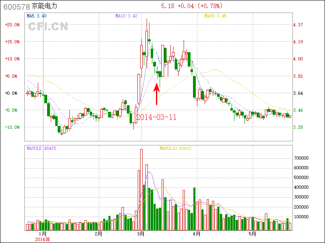Click the red upward arrow marker
The height and width of the screenshot is (243, 325).
156,94
